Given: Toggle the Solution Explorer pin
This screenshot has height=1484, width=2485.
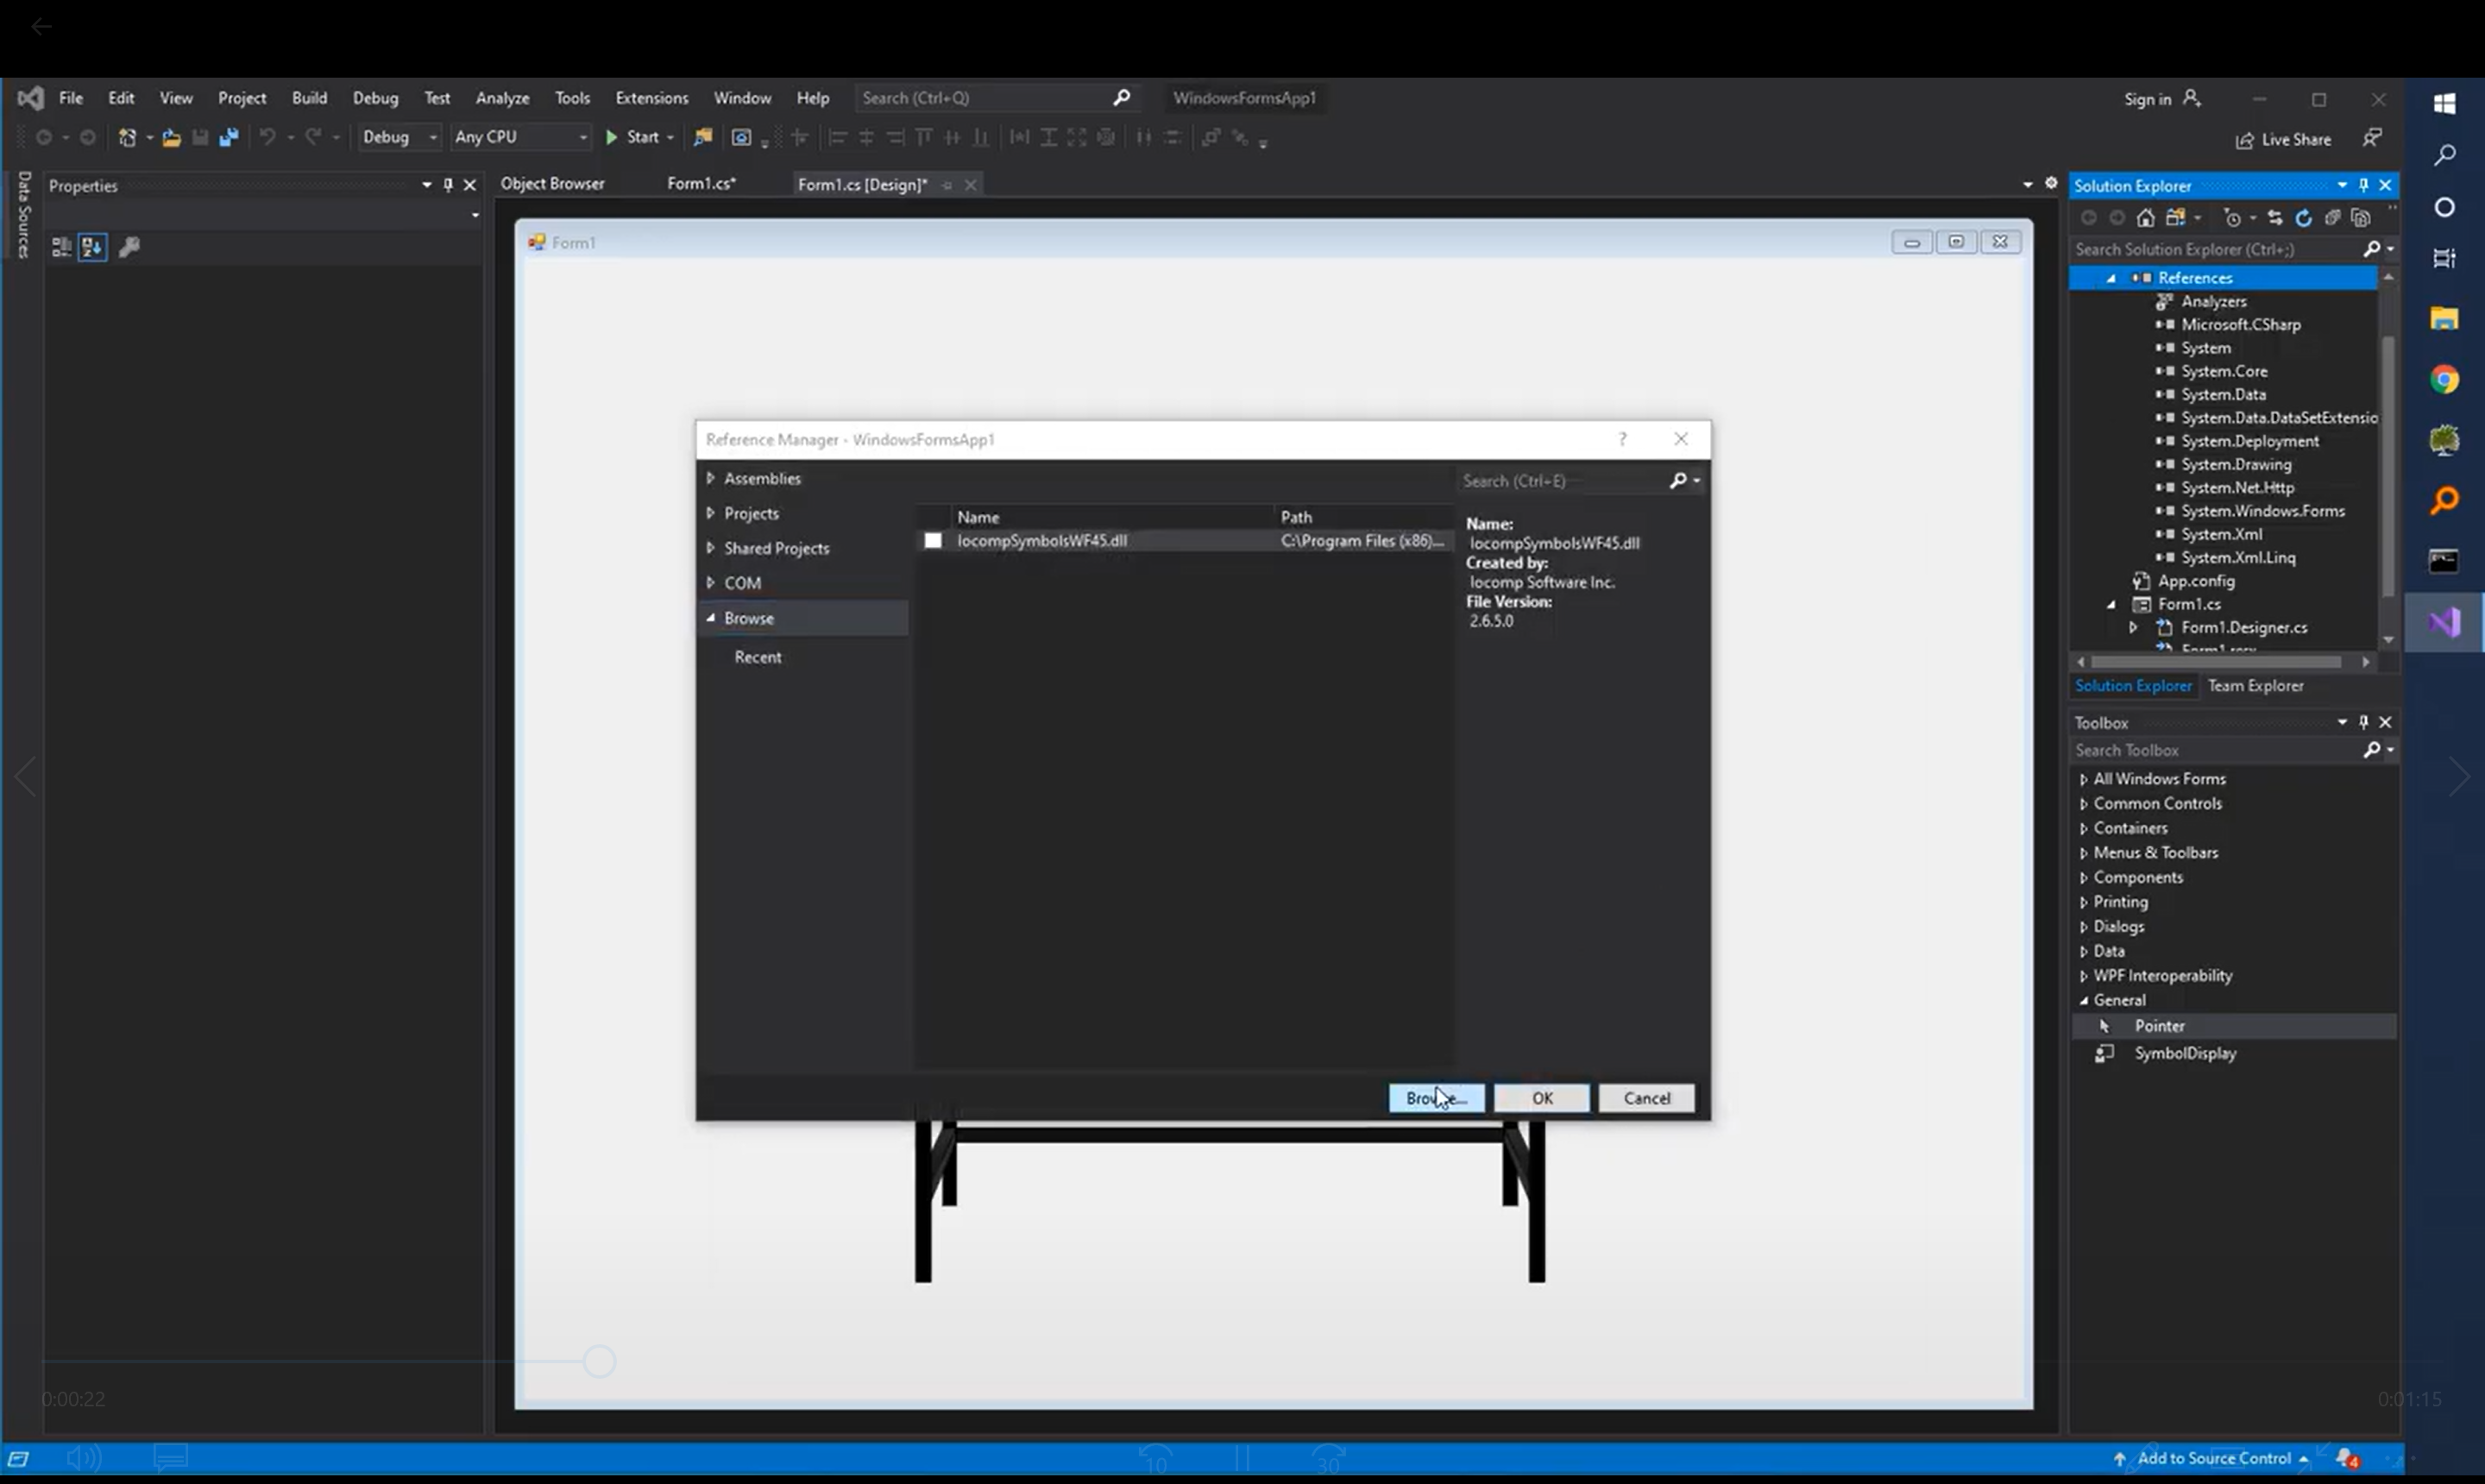Looking at the screenshot, I should click(2364, 185).
